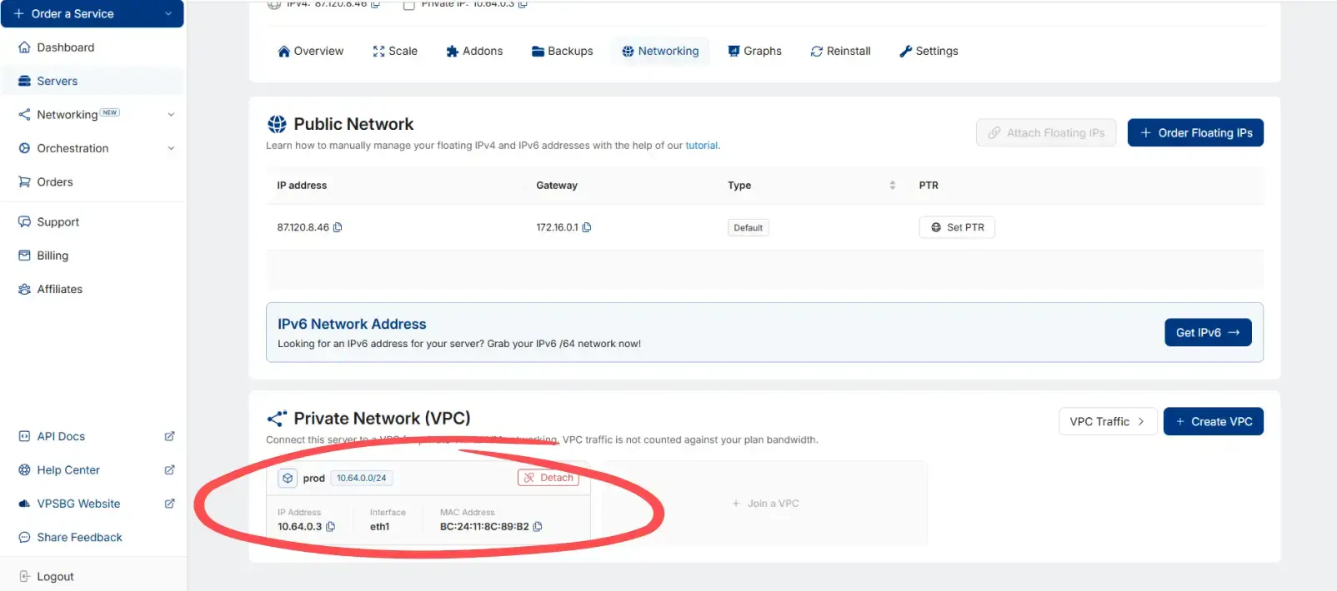Viewport: 1337px width, 591px height.
Task: Open the Graphs tab
Action: (x=754, y=51)
